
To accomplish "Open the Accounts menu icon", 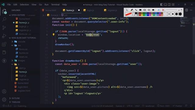I will pyautogui.click(x=4, y=91).
